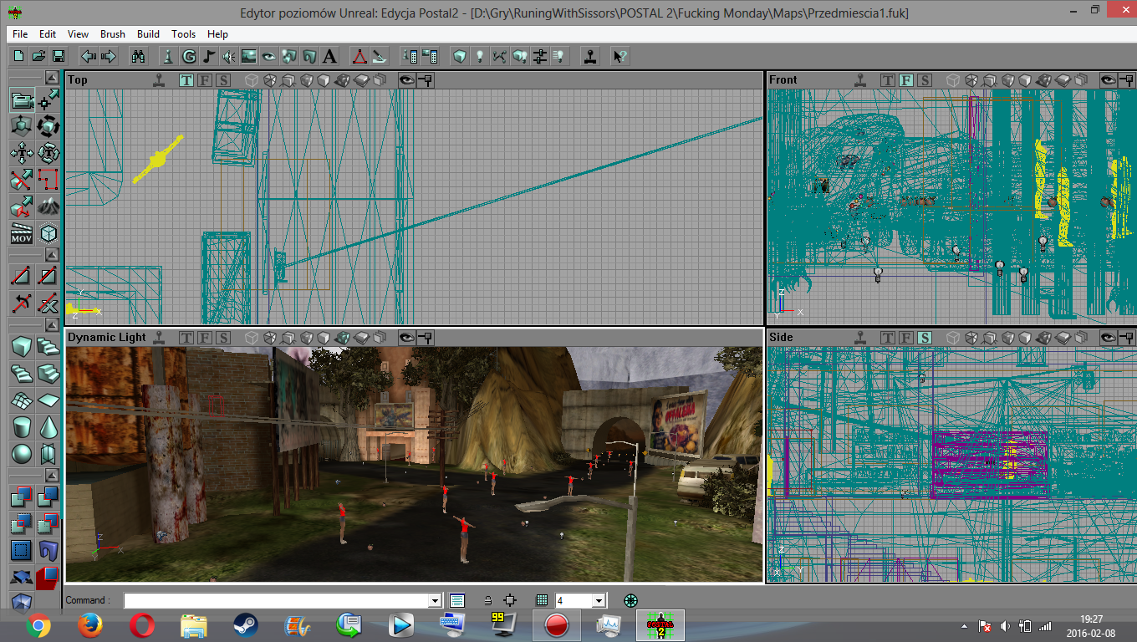This screenshot has height=642, width=1137.
Task: Click the Open Map folder icon
Action: 38,56
